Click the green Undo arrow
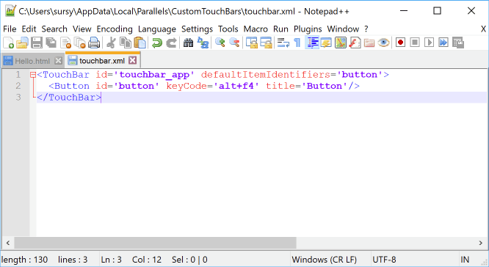Screen dimensions: 489x267 coord(157,43)
